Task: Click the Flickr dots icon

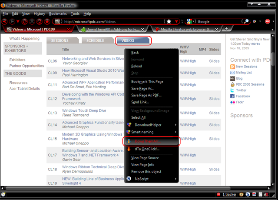Action: 232,102
